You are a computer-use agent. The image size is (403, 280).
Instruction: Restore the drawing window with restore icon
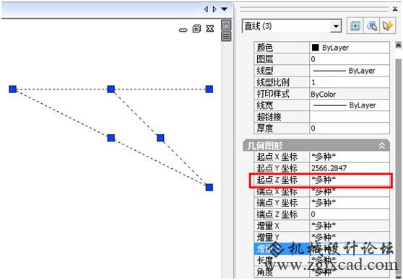[196, 29]
